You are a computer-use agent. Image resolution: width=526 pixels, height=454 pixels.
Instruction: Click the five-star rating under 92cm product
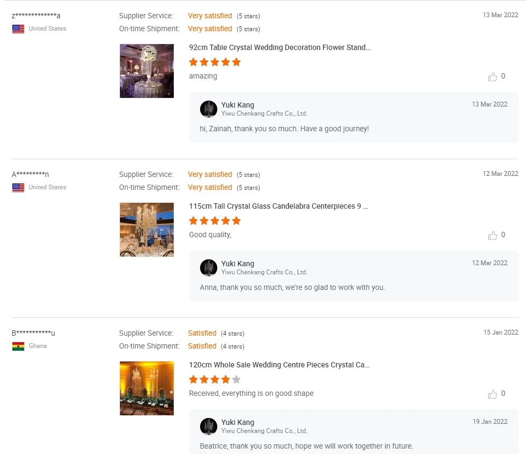point(215,62)
